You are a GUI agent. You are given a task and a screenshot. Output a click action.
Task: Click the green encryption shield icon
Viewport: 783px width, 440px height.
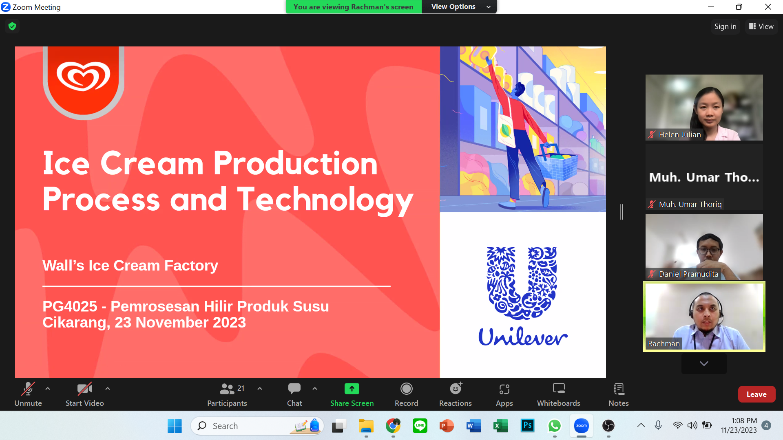[12, 26]
